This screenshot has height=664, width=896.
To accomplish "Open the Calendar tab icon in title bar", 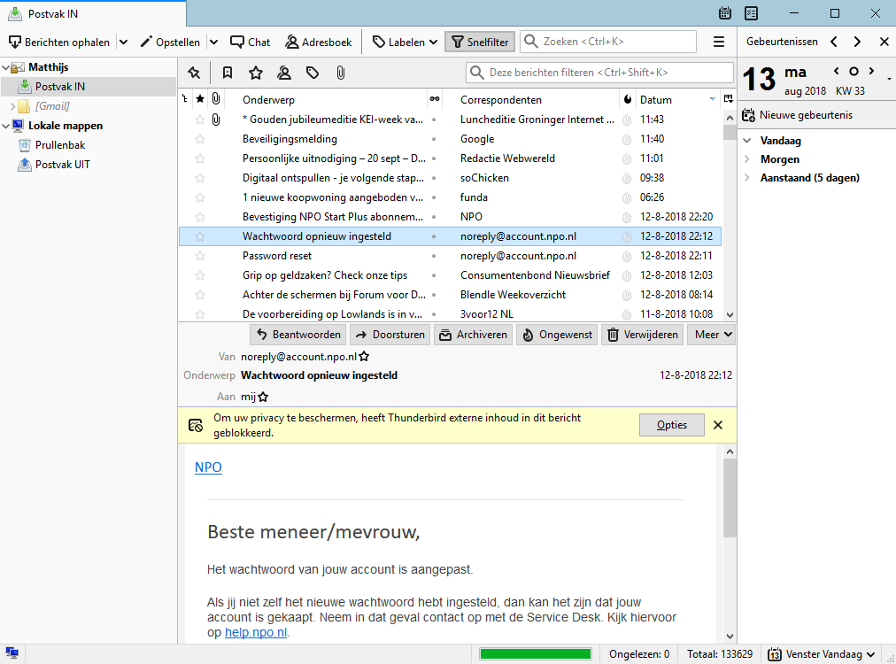I will tap(725, 13).
